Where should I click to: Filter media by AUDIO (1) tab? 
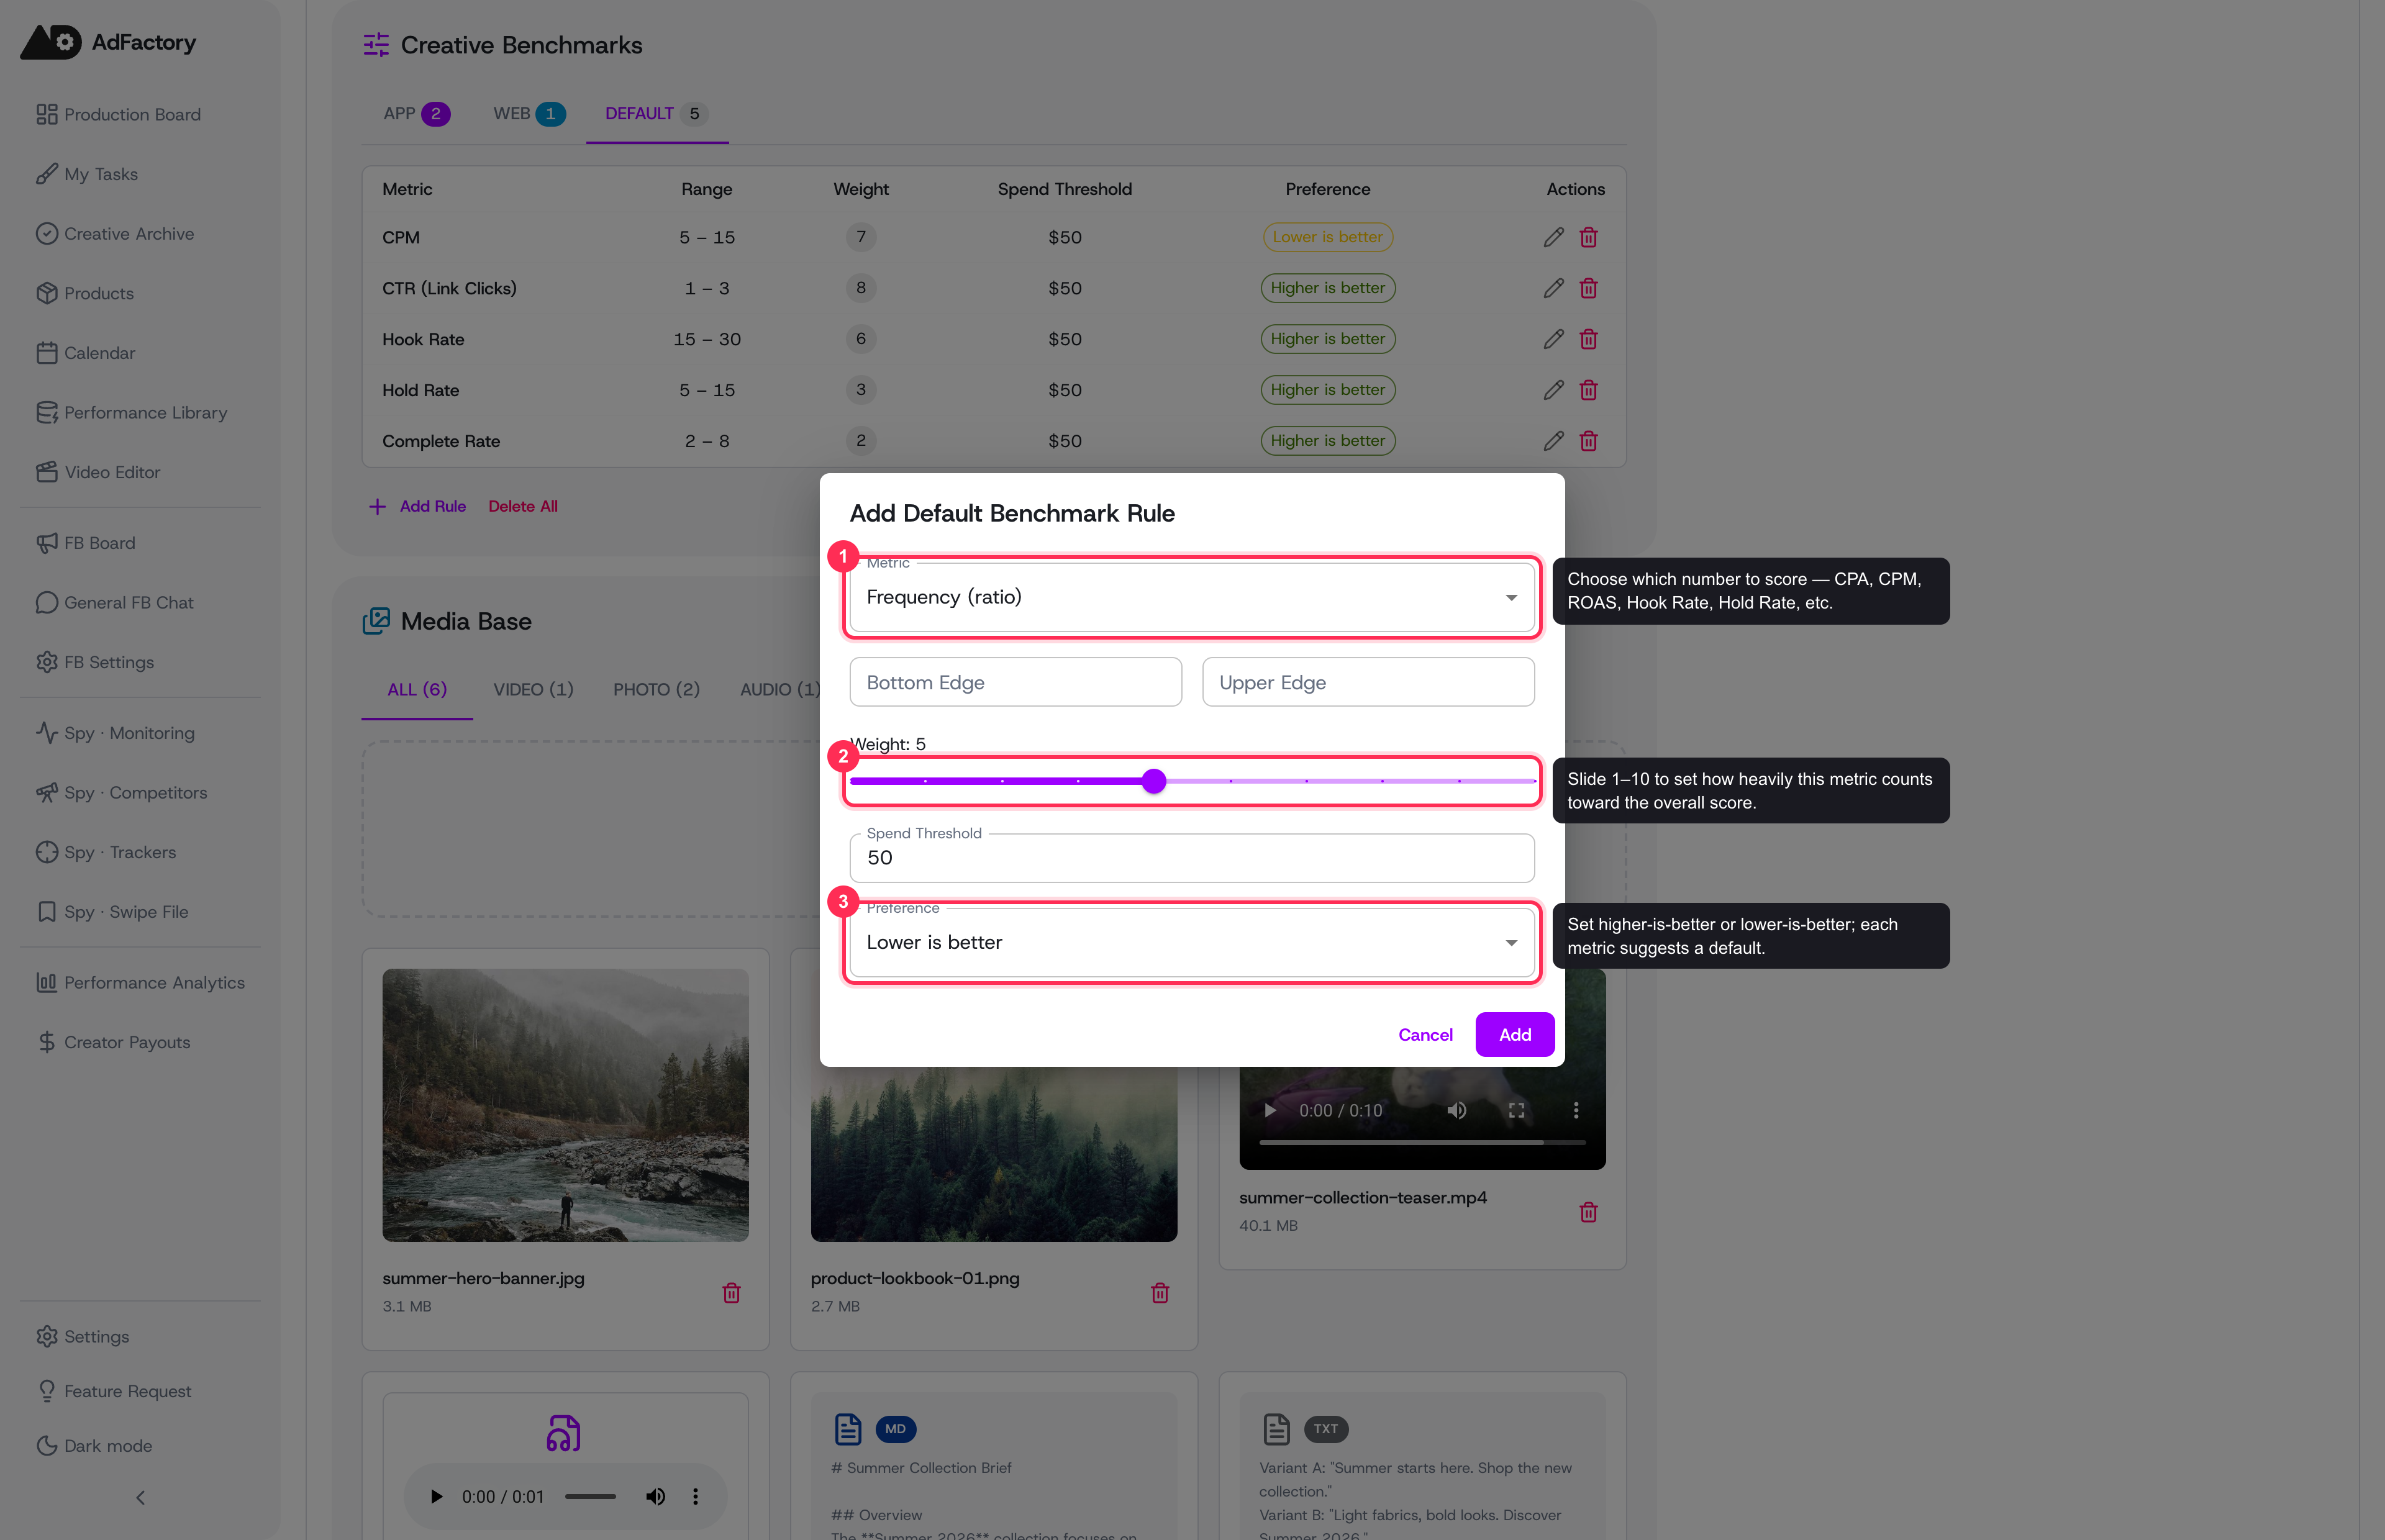(x=779, y=690)
